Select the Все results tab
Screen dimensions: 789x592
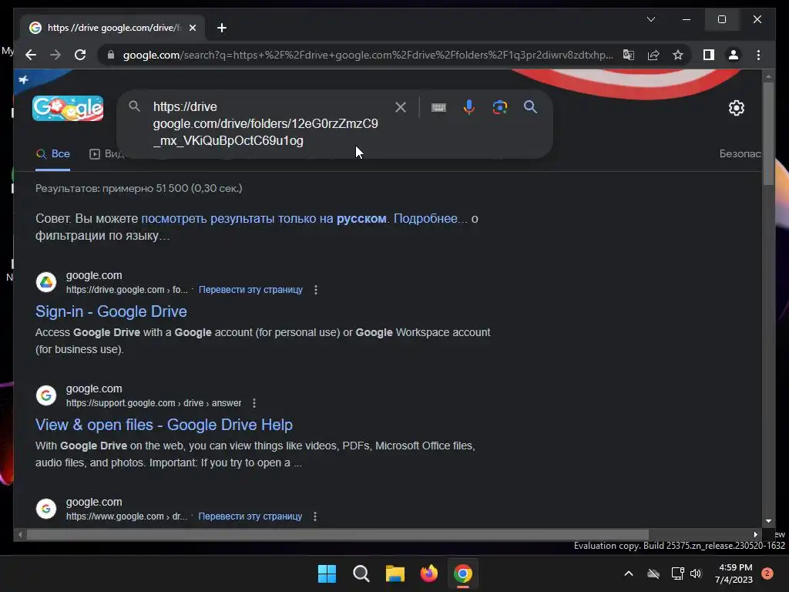(53, 154)
